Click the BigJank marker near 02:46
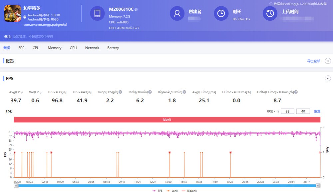 (x=51, y=152)
